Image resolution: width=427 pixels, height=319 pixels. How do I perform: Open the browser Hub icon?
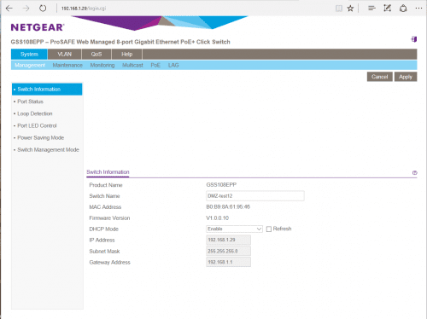click(371, 9)
